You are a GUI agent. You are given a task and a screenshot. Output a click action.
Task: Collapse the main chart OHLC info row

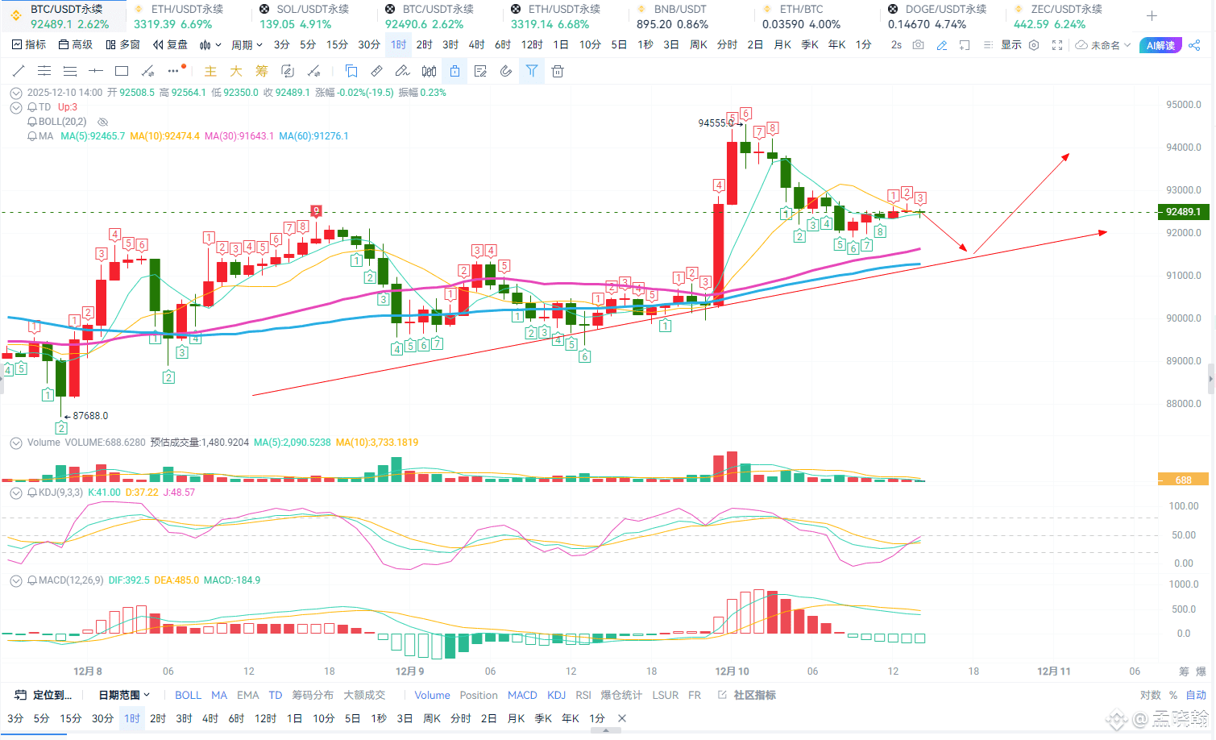point(15,93)
